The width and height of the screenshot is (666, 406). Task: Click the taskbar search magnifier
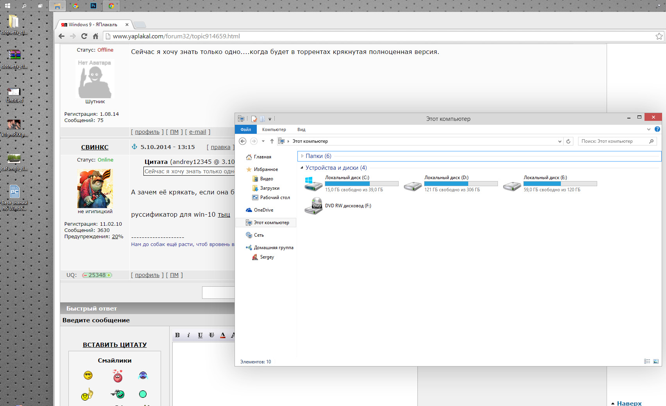24,6
